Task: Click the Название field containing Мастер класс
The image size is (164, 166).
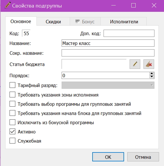Action: coord(108,43)
